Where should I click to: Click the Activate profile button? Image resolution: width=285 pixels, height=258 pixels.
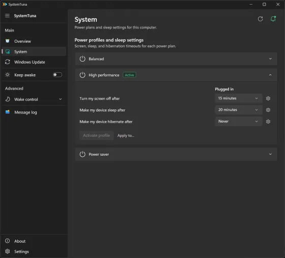(x=97, y=135)
